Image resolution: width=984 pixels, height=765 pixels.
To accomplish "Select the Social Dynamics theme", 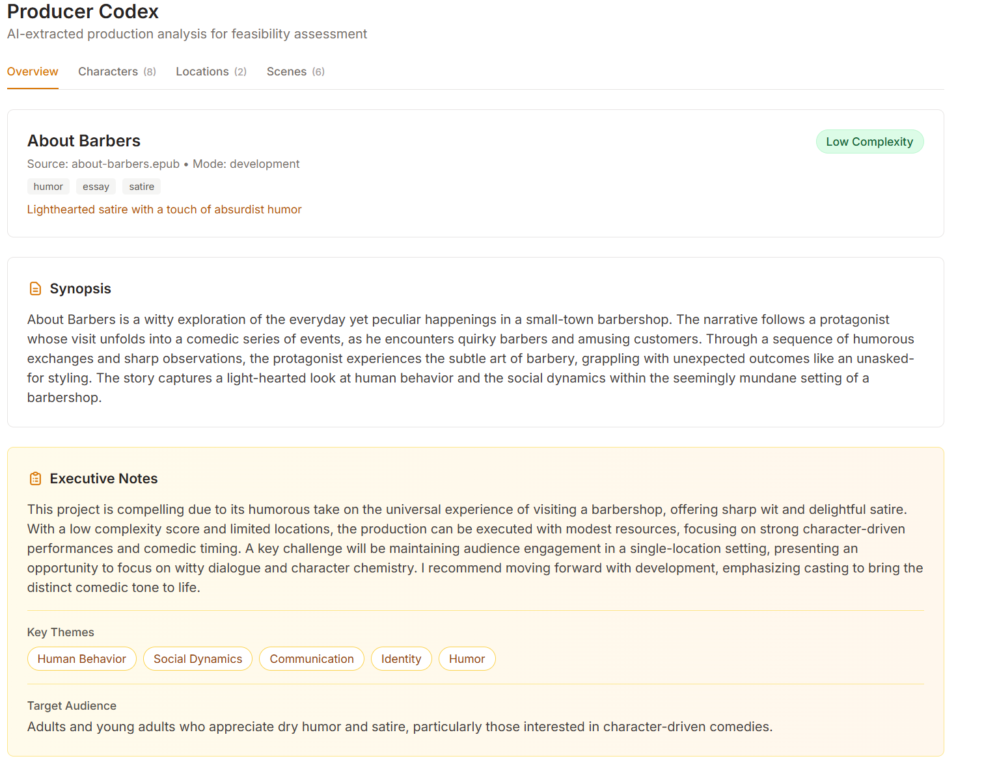I will [x=197, y=658].
